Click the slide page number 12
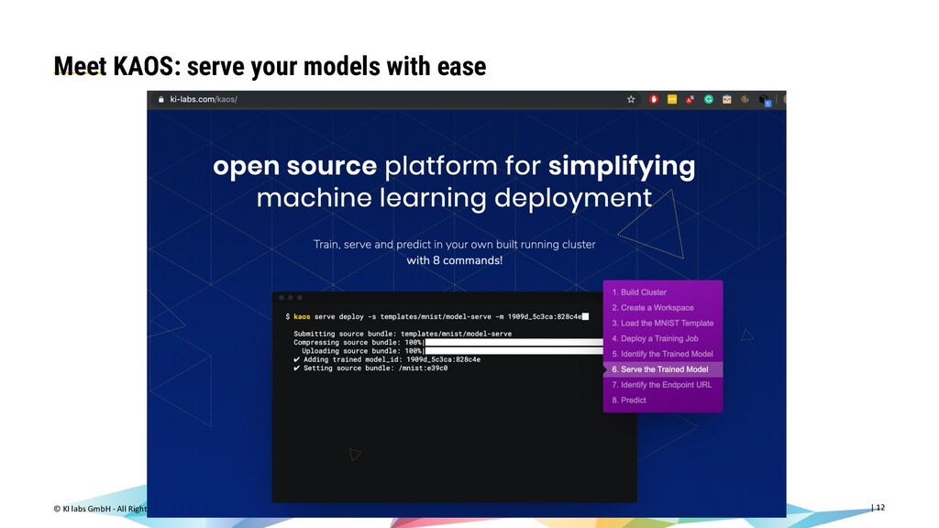Viewport: 939px width, 528px height. point(880,508)
